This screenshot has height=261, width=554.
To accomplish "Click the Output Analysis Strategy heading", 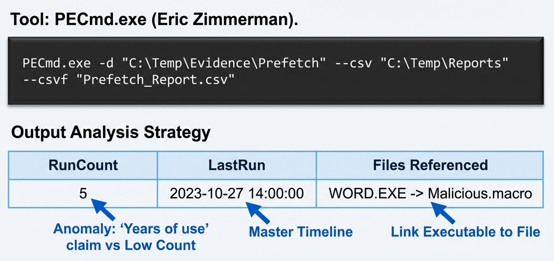I will pos(111,132).
